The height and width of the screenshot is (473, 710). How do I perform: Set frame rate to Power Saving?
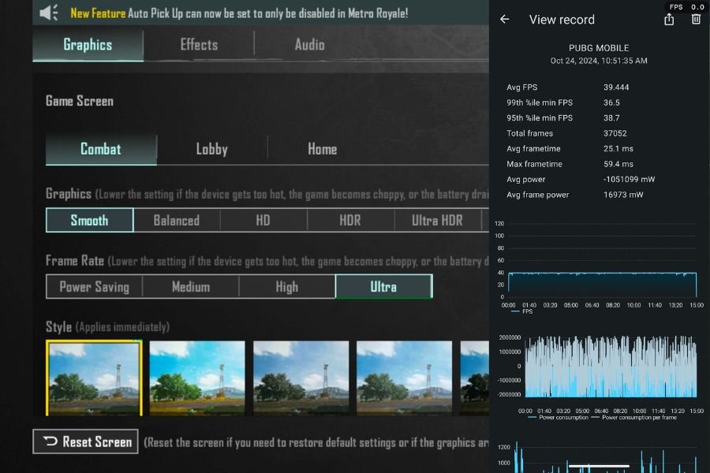point(94,287)
